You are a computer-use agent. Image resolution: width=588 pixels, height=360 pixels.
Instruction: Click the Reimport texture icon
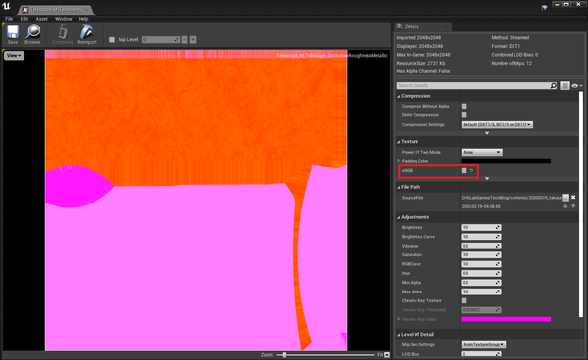coord(87,34)
